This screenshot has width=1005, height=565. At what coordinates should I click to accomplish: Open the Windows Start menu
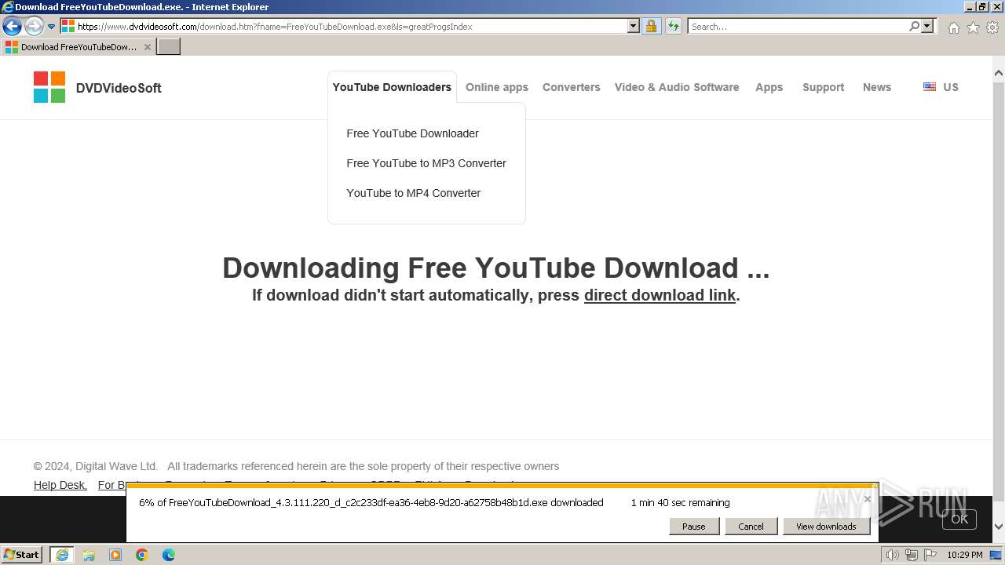22,555
